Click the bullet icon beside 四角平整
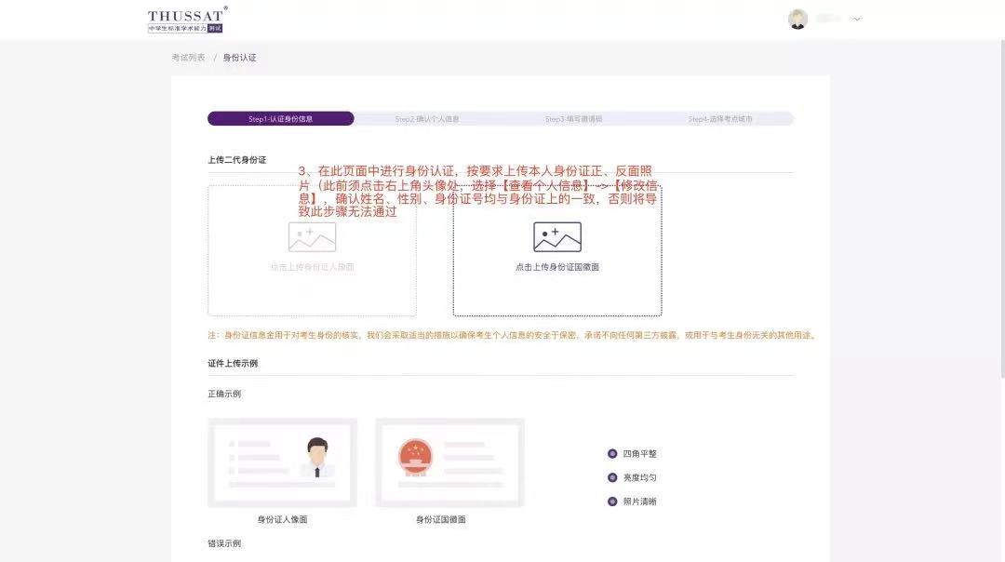This screenshot has height=562, width=1005. pyautogui.click(x=612, y=454)
